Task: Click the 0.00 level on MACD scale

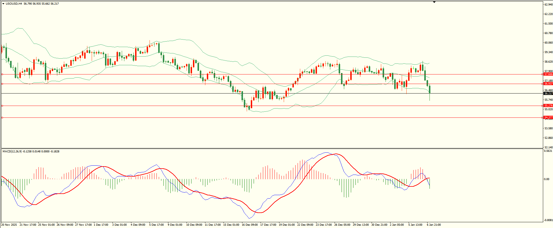Action: pos(547,179)
